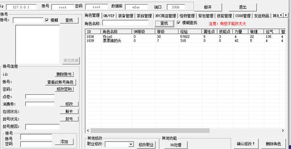Click the 经验 value 57822

click(x=185, y=37)
